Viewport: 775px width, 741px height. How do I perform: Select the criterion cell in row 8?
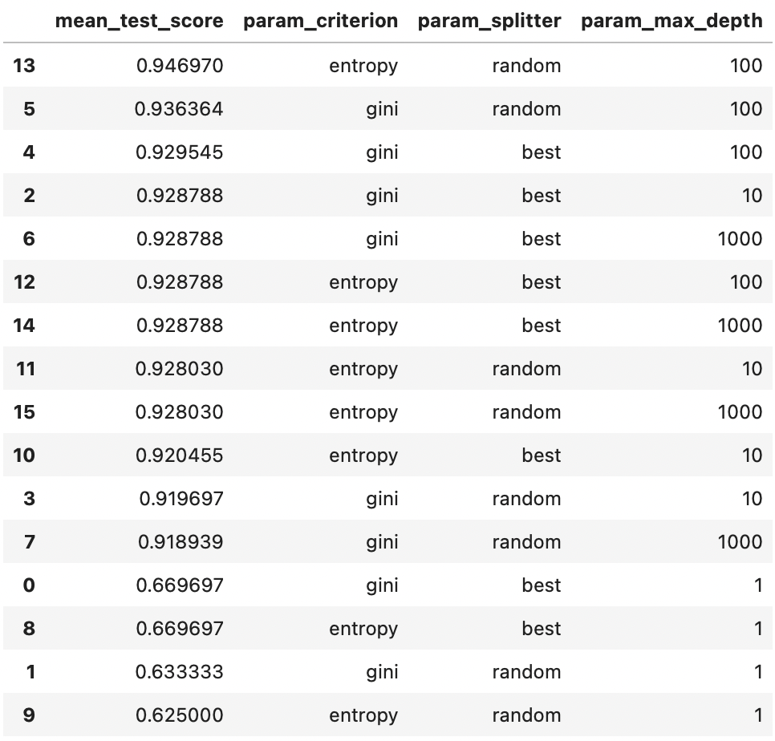[363, 628]
